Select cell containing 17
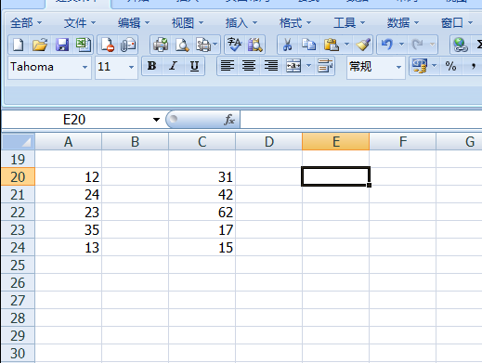 coord(202,229)
